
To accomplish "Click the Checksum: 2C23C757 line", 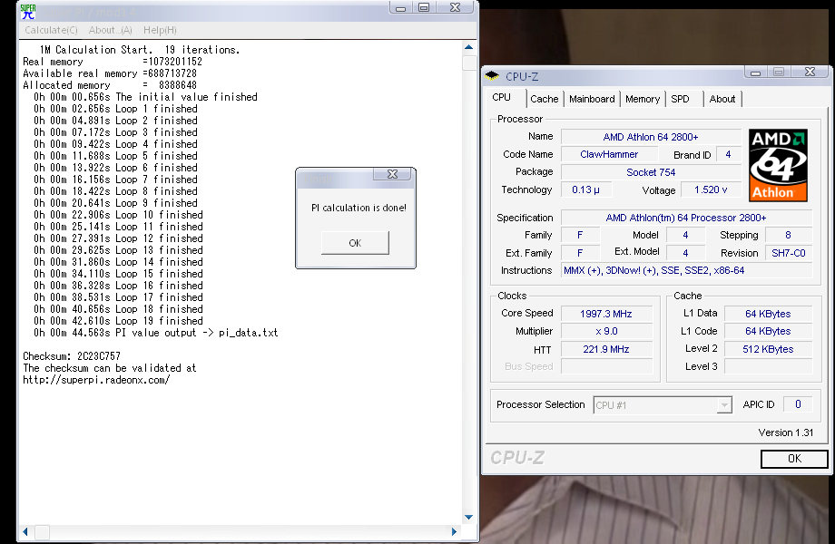I will (x=72, y=356).
